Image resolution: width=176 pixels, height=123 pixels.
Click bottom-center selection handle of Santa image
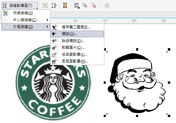(137, 116)
